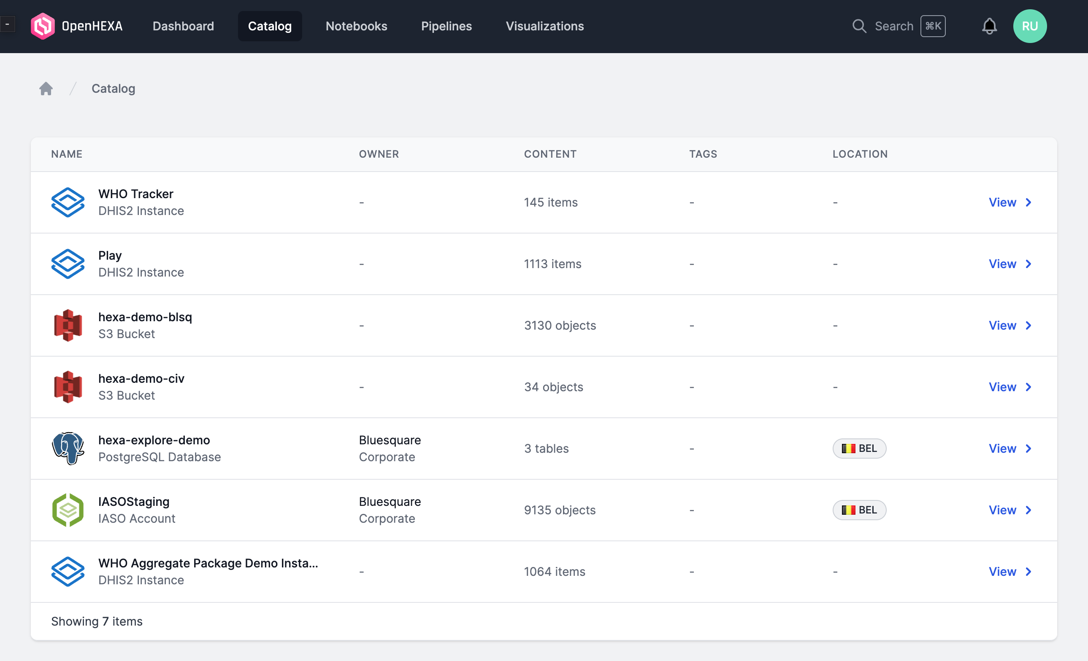Click the hexa-explore-demo PostgreSQL elephant icon
The width and height of the screenshot is (1088, 661).
(68, 449)
